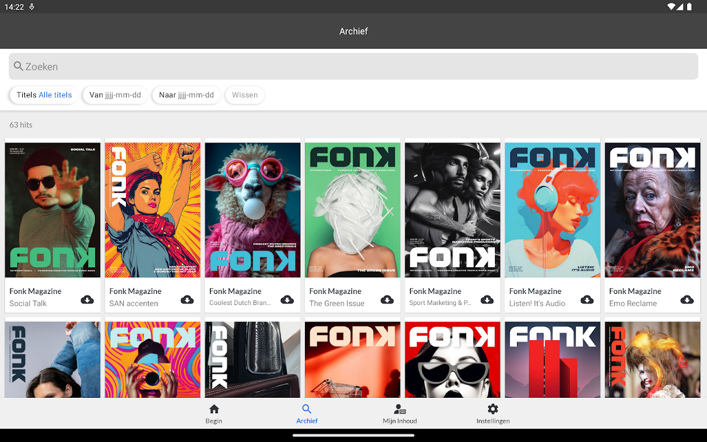Viewport: 707px width, 442px height.
Task: Open The Green Issue cover
Action: pyautogui.click(x=353, y=210)
